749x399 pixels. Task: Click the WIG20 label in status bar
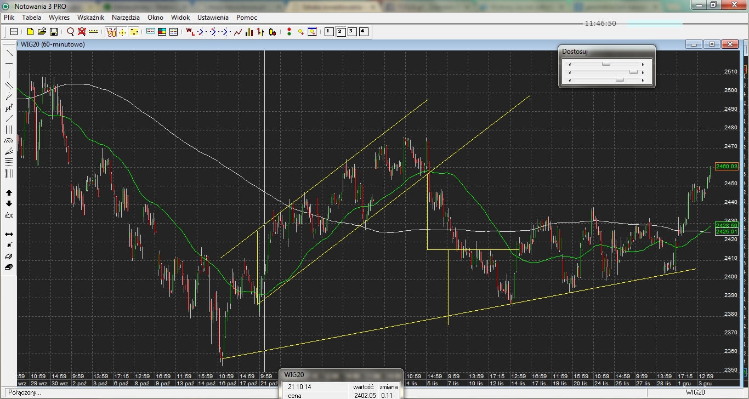point(696,393)
